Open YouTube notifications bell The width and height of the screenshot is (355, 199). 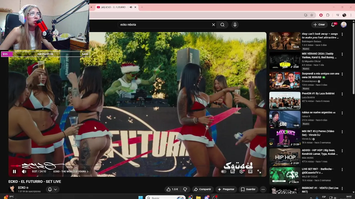coord(334,25)
